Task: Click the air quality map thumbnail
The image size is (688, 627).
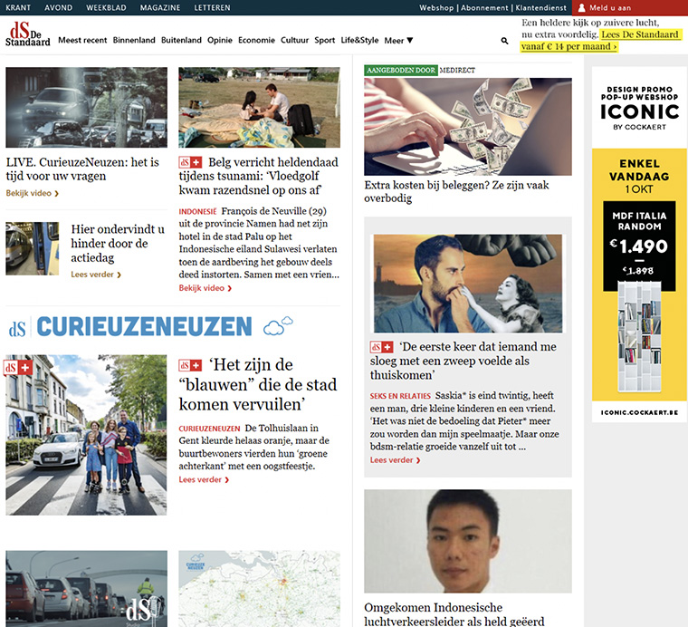Action: (x=259, y=589)
